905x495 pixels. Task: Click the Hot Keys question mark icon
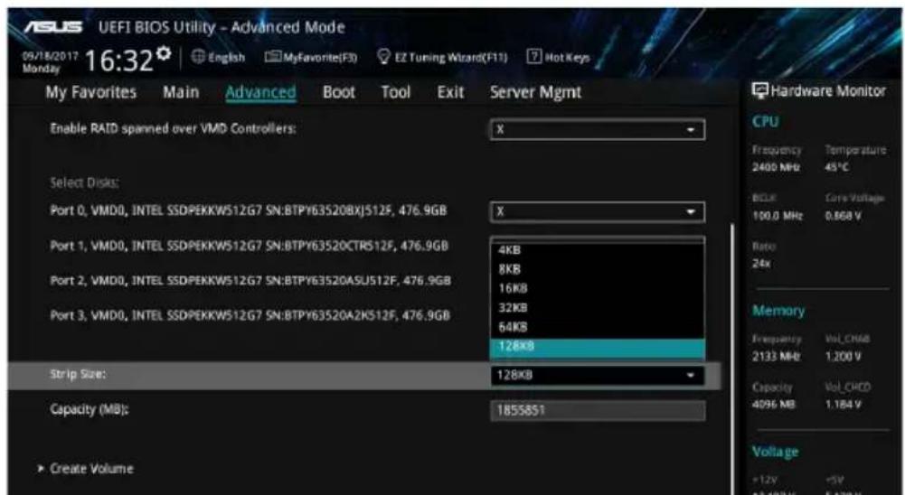[x=534, y=57]
